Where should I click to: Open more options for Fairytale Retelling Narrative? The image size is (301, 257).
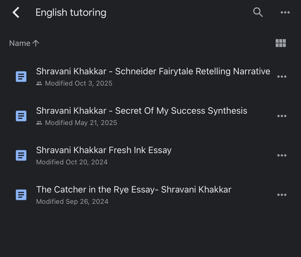pos(282,77)
